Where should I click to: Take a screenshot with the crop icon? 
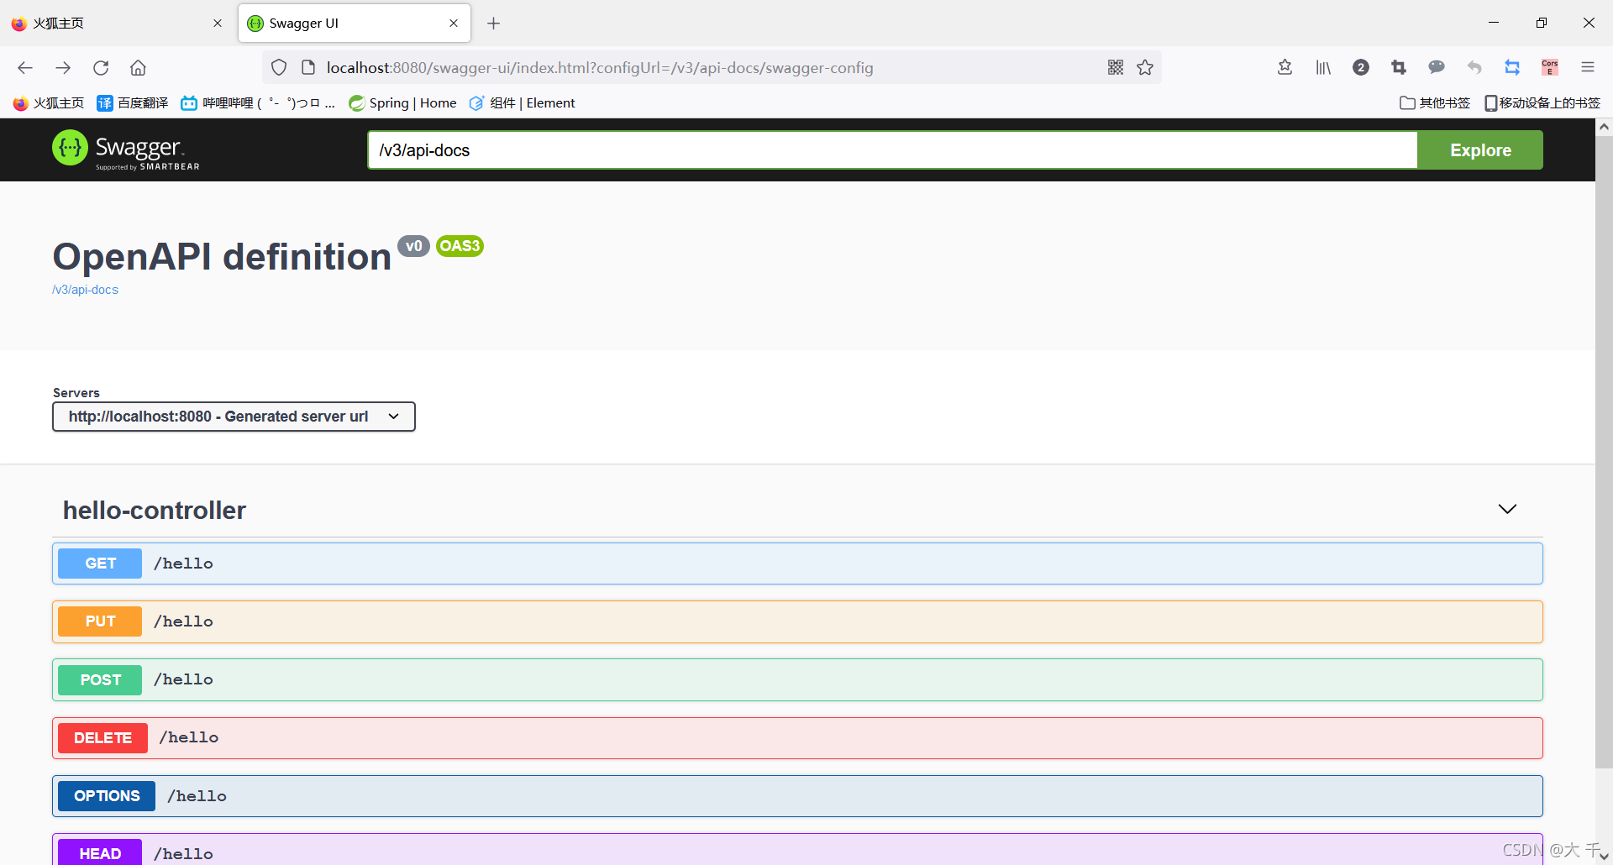pos(1399,67)
